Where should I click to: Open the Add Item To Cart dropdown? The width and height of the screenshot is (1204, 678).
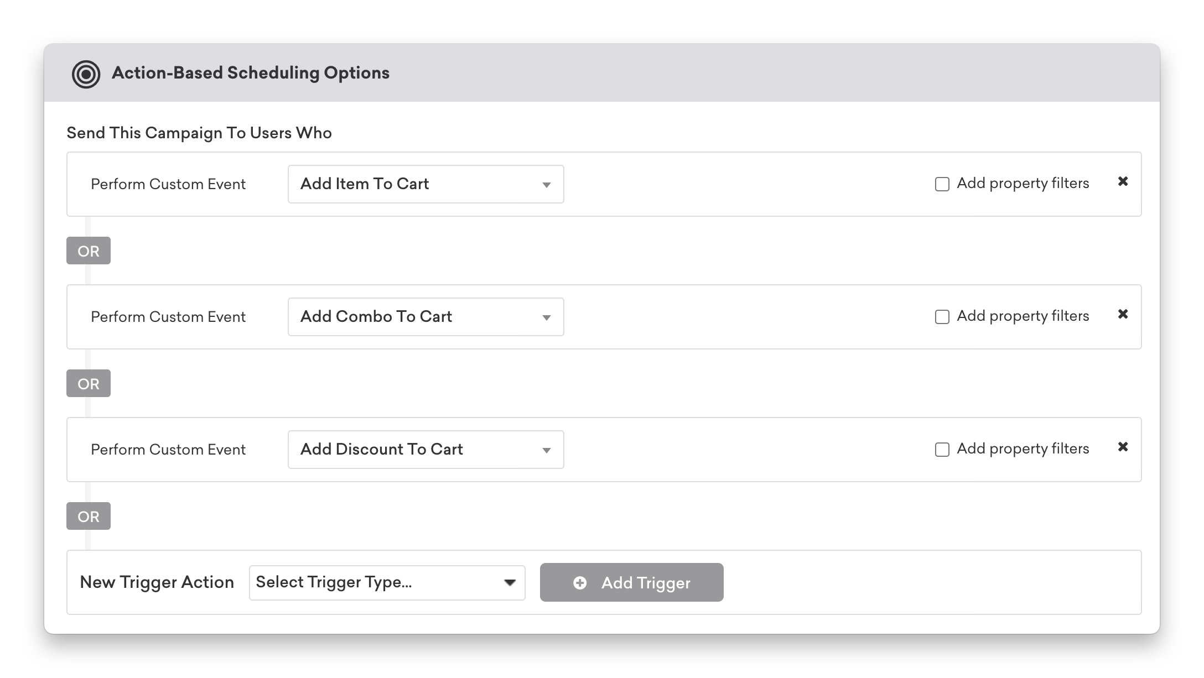click(425, 184)
